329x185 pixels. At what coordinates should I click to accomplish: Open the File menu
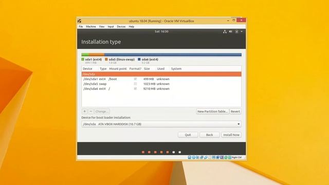tap(81, 27)
